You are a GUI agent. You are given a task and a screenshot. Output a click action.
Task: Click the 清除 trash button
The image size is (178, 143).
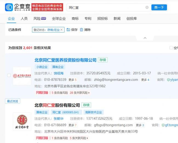coord(85,30)
